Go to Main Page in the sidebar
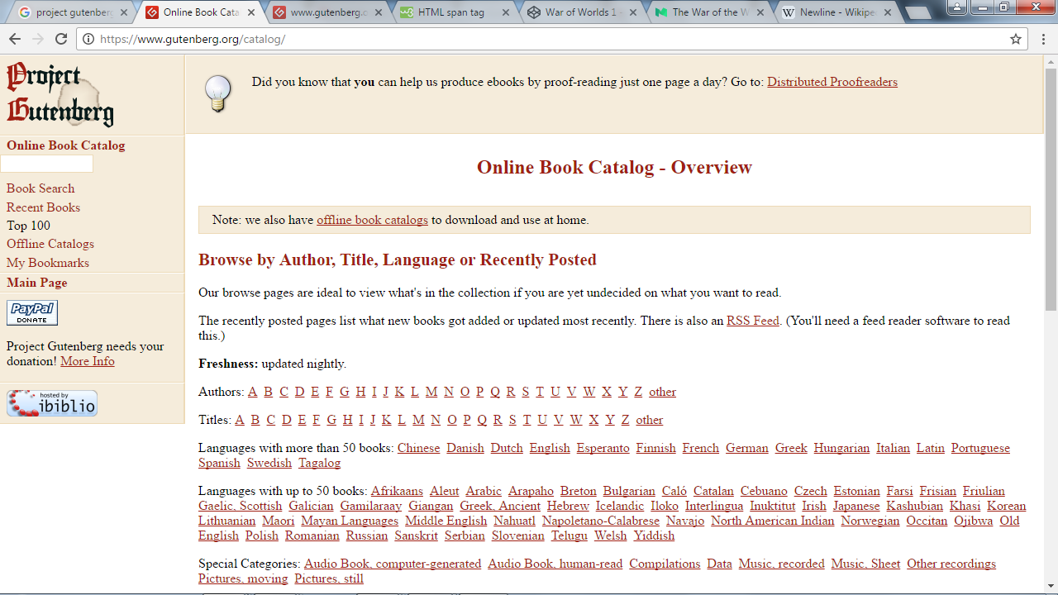 (37, 283)
